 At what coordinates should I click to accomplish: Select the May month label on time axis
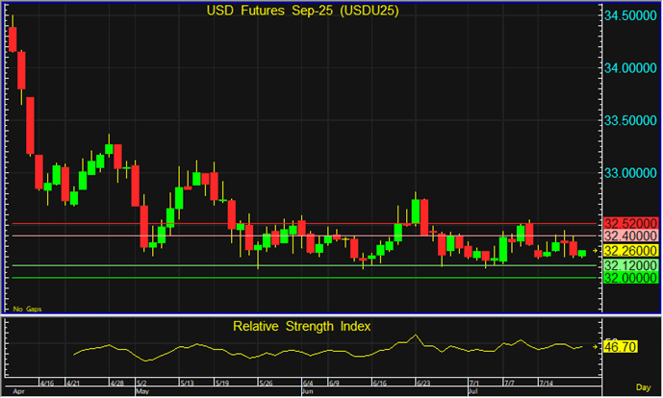pyautogui.click(x=141, y=392)
